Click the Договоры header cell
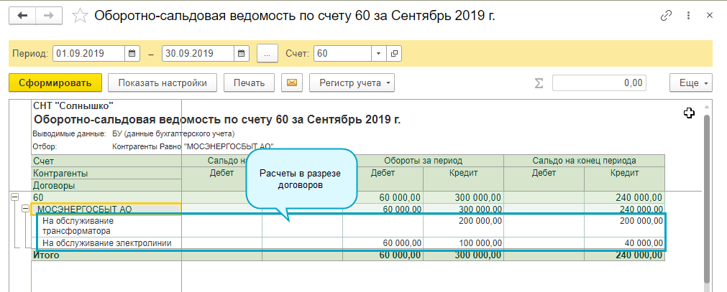The image size is (727, 292). 106,185
